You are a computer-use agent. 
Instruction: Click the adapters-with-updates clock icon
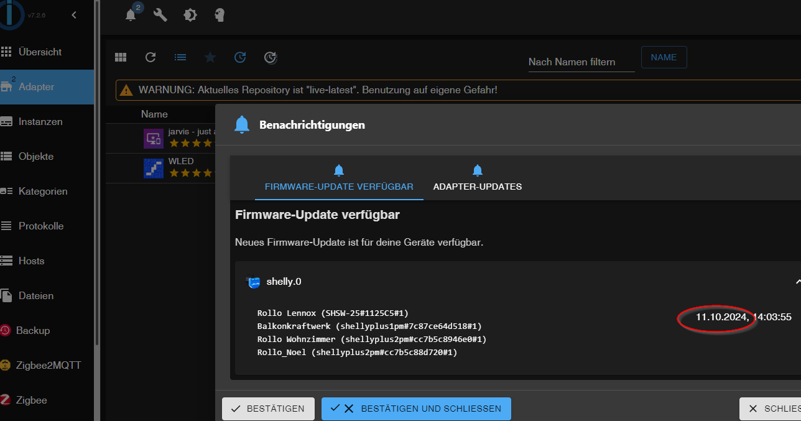pos(240,57)
